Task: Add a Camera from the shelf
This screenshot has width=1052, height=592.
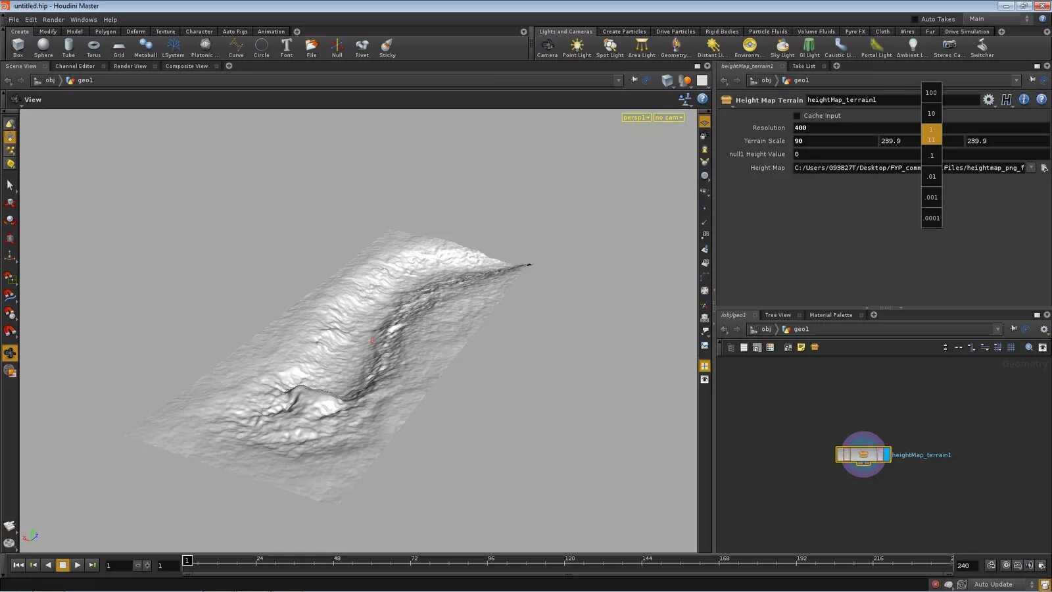Action: click(x=547, y=47)
